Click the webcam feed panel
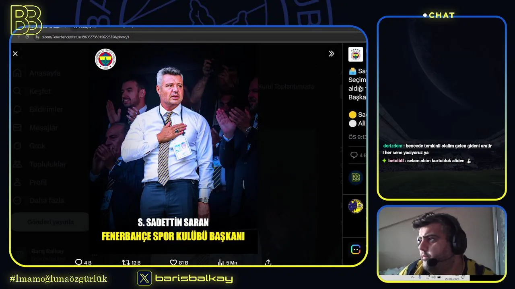 tap(442, 244)
